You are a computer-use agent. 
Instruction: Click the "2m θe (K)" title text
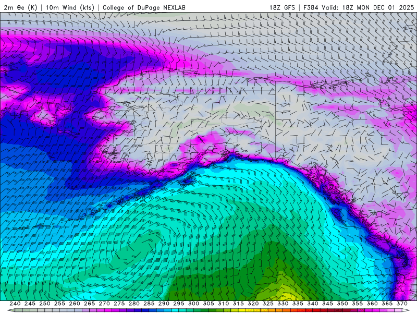20,7
